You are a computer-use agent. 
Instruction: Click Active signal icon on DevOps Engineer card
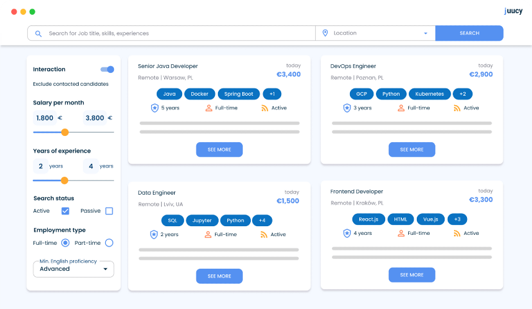(x=457, y=108)
